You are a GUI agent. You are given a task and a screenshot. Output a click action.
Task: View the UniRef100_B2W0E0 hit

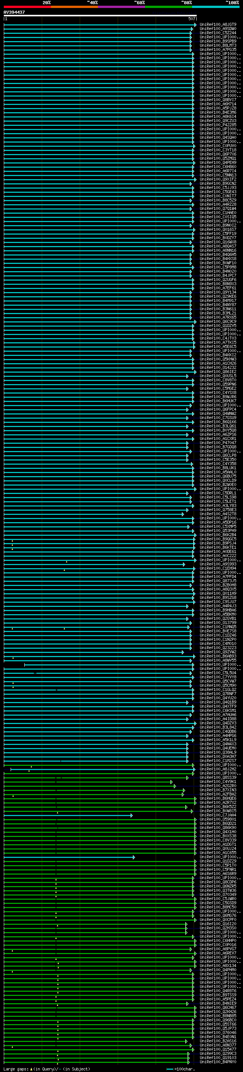click(218, 485)
